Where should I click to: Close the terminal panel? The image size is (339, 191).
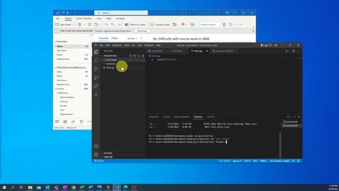pyautogui.click(x=299, y=117)
